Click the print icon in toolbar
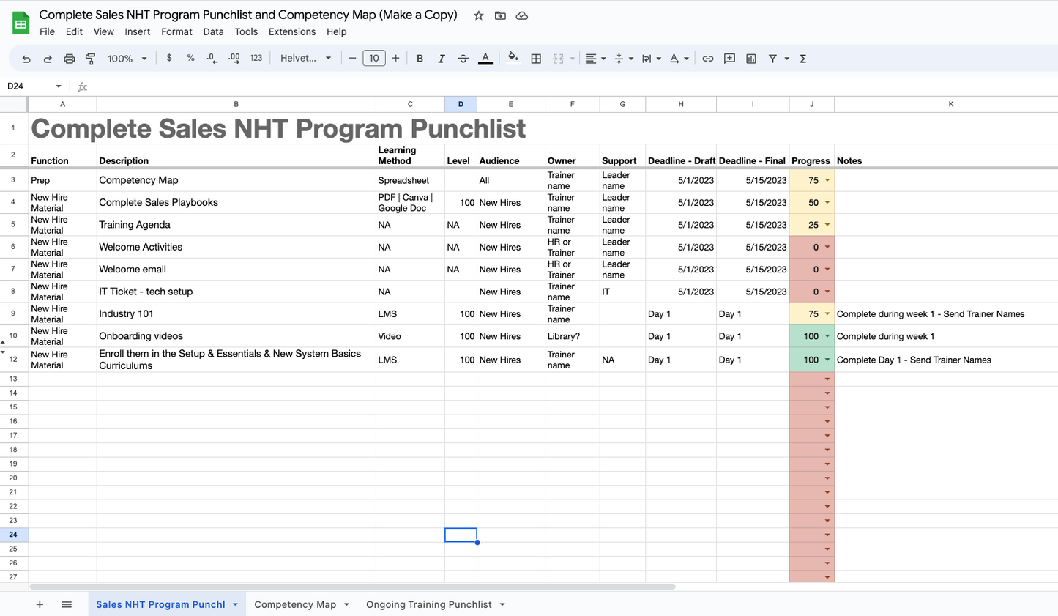Image resolution: width=1058 pixels, height=616 pixels. (x=69, y=59)
